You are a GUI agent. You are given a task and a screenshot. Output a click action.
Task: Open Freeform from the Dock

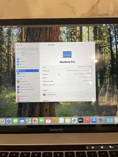[x=74, y=120]
